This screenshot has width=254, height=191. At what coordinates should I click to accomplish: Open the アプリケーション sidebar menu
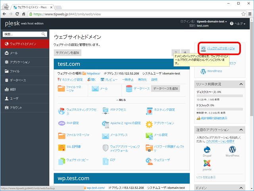[25, 62]
